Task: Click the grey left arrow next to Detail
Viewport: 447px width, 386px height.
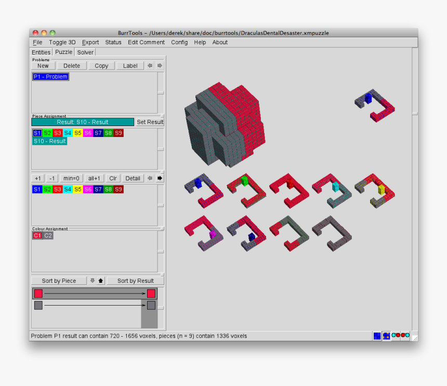Action: [x=150, y=178]
